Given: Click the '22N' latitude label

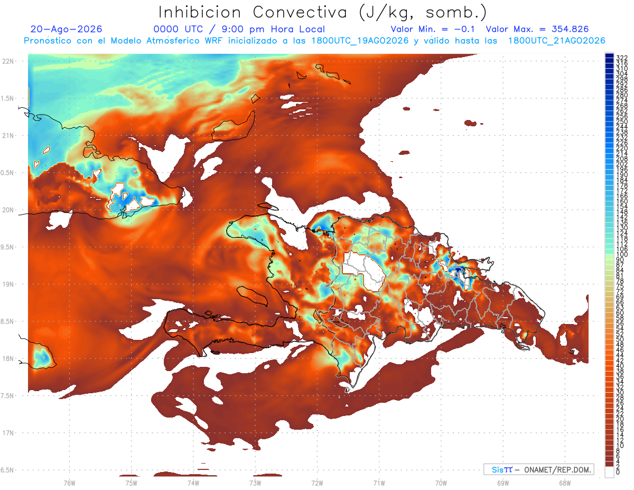Looking at the screenshot, I should pos(8,61).
